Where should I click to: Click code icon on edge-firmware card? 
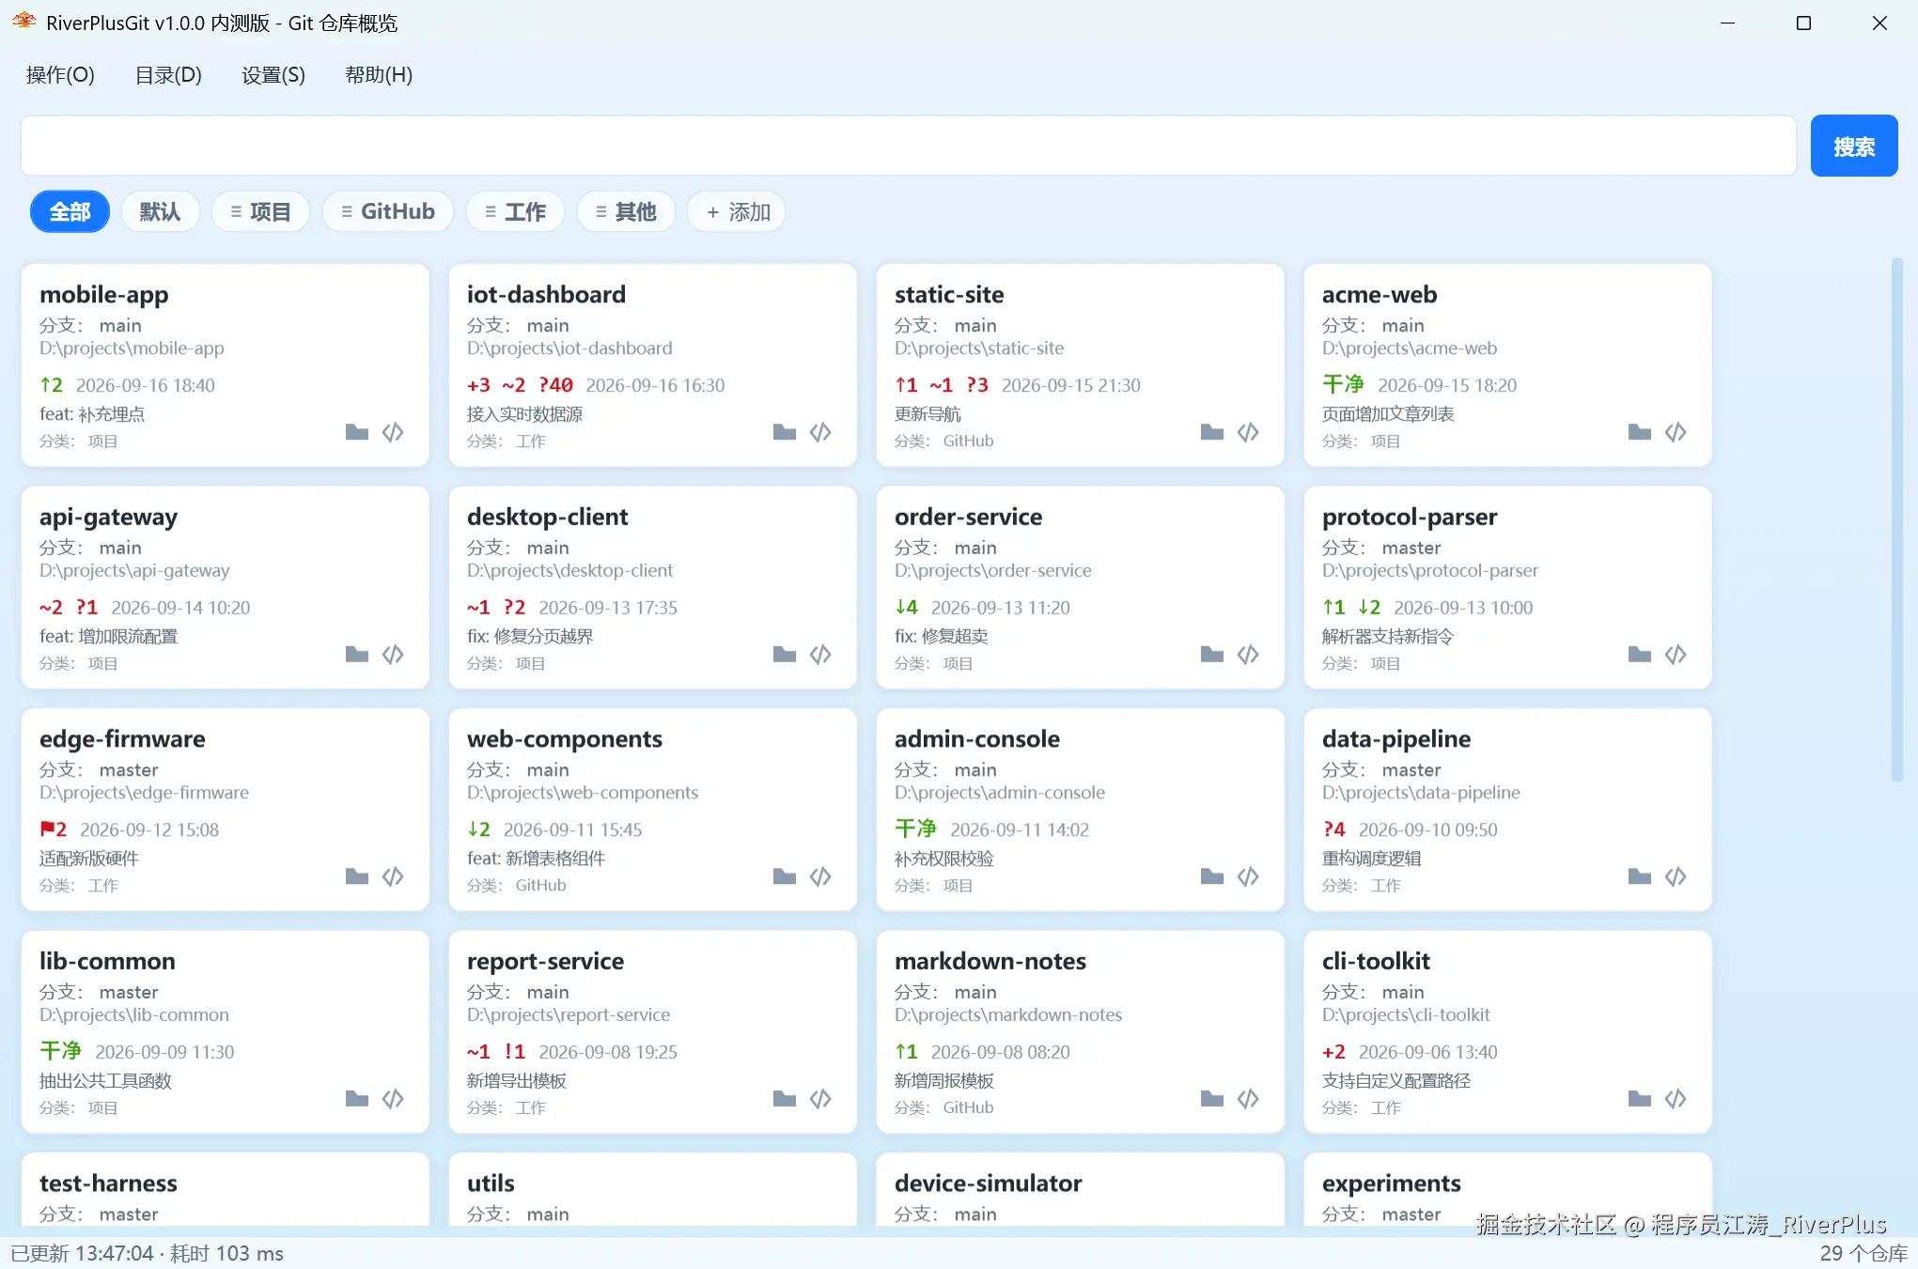pos(393,876)
